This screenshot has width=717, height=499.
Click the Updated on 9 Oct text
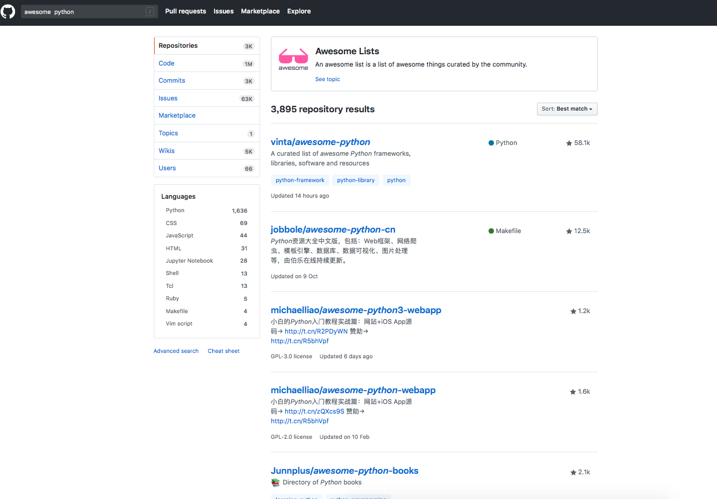coord(295,277)
